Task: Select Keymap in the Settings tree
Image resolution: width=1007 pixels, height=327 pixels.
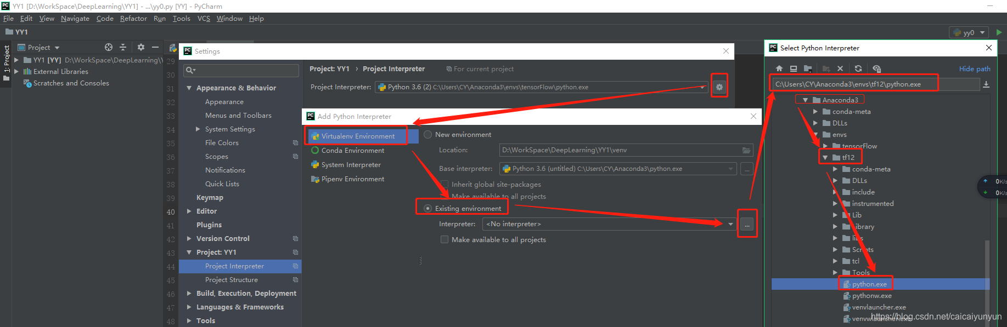Action: point(210,198)
